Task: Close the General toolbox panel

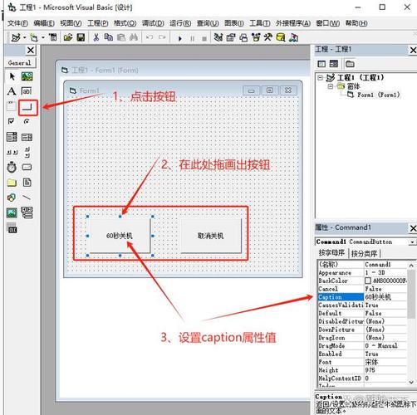Action: (x=31, y=50)
